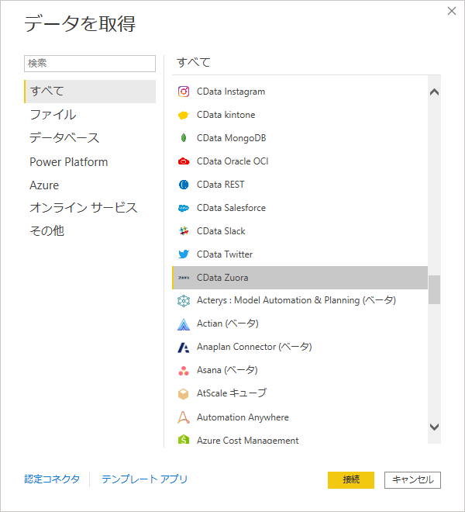Select the オンライン サービス category
Image resolution: width=465 pixels, height=512 pixels.
[x=84, y=208]
